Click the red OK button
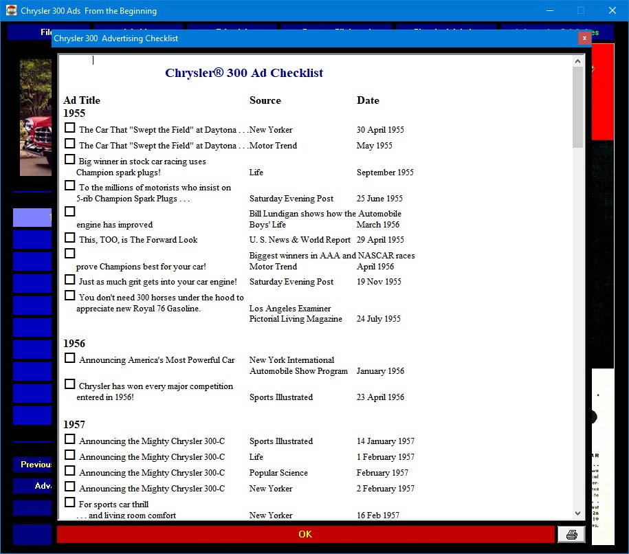Image resolution: width=629 pixels, height=554 pixels. point(305,534)
